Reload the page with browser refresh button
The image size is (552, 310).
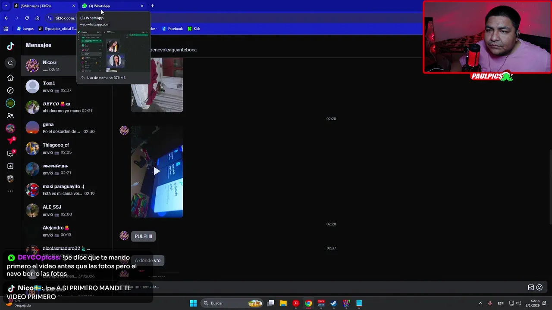coord(27,18)
